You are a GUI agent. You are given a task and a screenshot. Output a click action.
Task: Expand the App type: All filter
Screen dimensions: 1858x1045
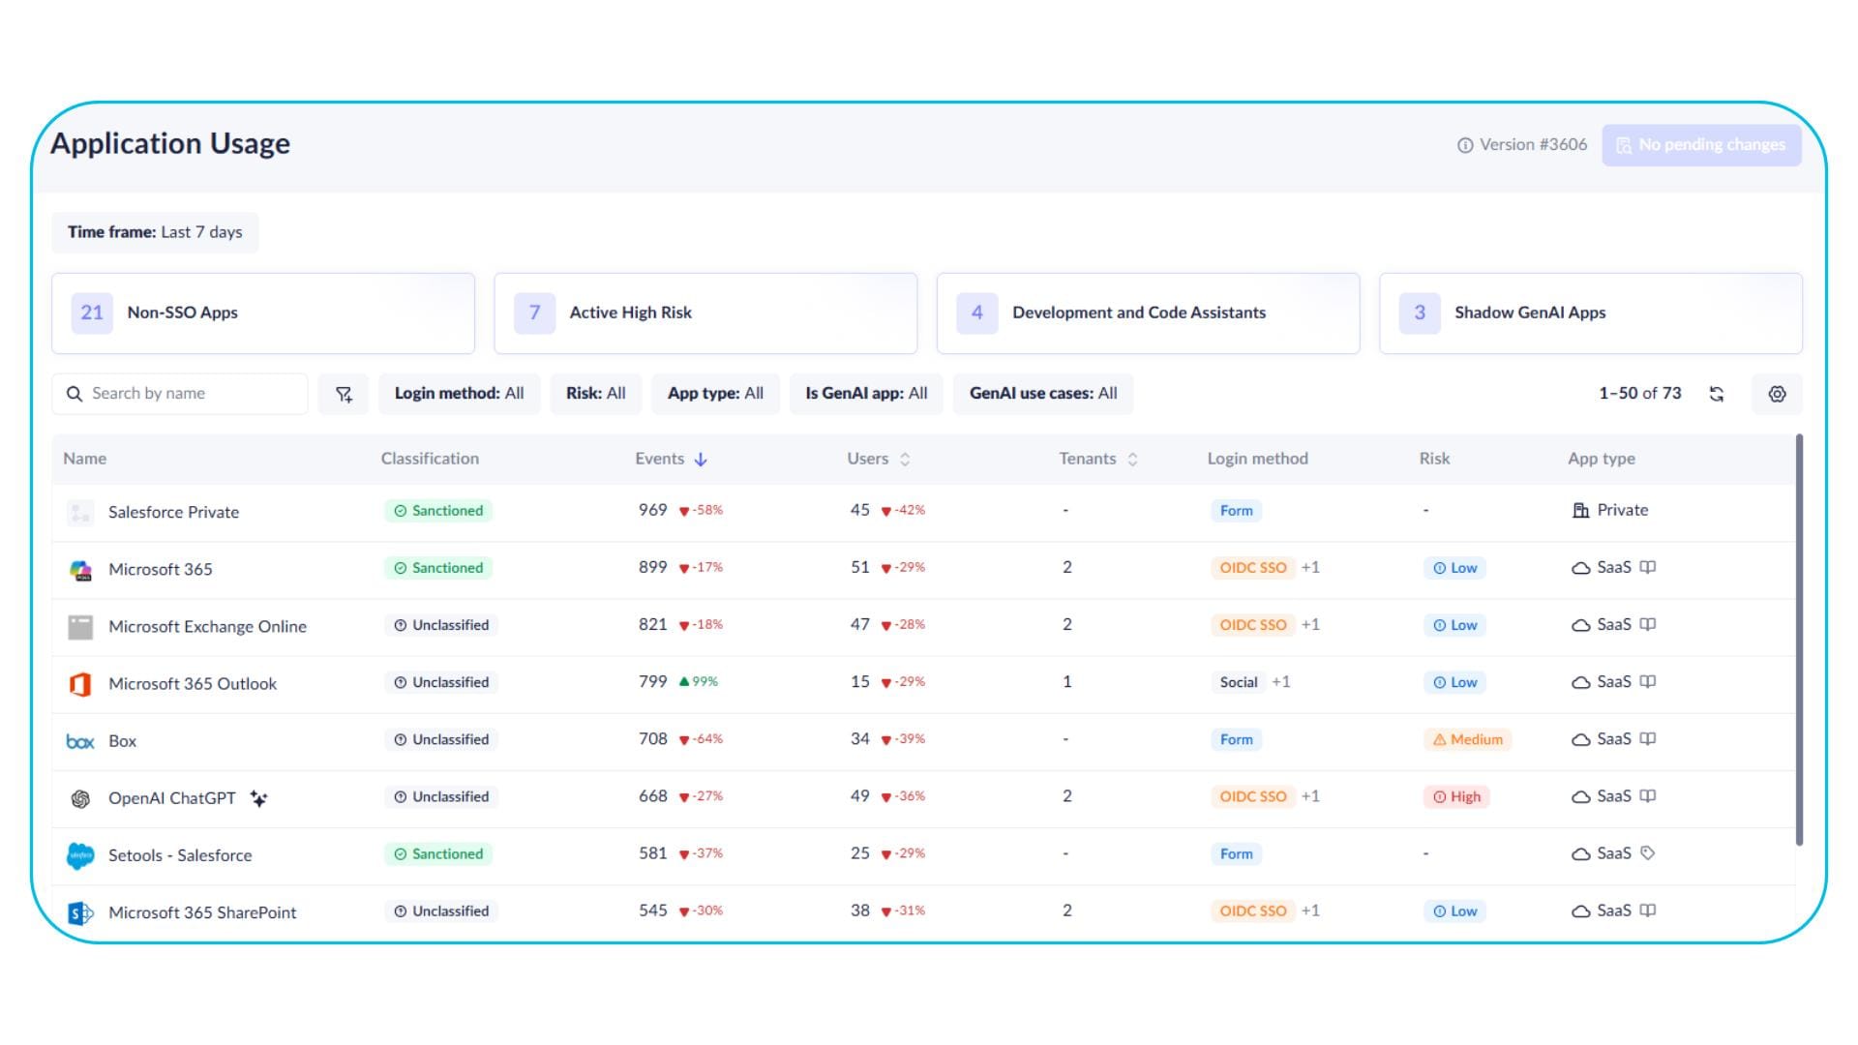coord(715,394)
